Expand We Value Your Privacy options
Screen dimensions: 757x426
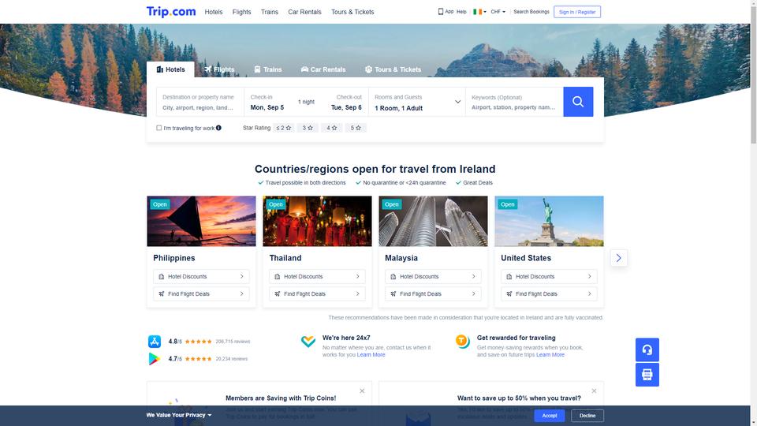(179, 415)
